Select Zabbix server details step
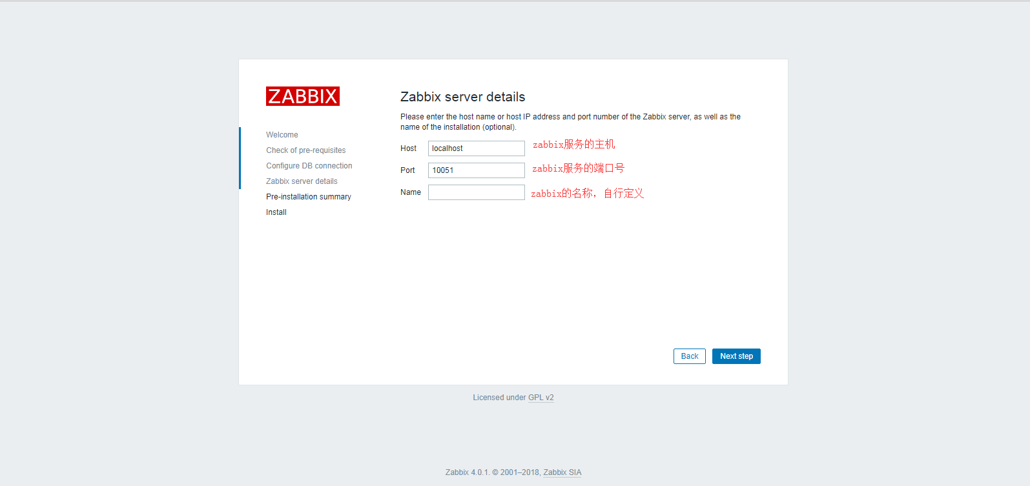Viewport: 1030px width, 486px height. [x=302, y=181]
